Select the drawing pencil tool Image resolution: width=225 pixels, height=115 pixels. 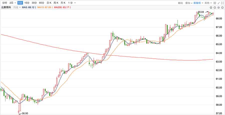pyautogui.click(x=218, y=3)
